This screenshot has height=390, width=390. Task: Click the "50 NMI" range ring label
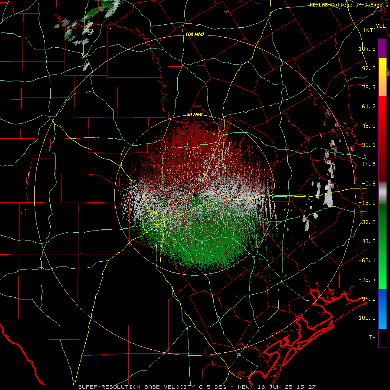195,115
